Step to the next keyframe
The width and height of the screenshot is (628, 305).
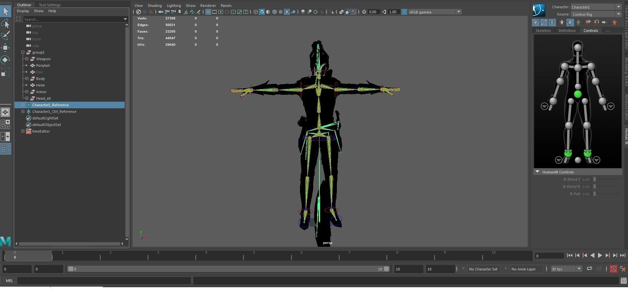pos(608,255)
